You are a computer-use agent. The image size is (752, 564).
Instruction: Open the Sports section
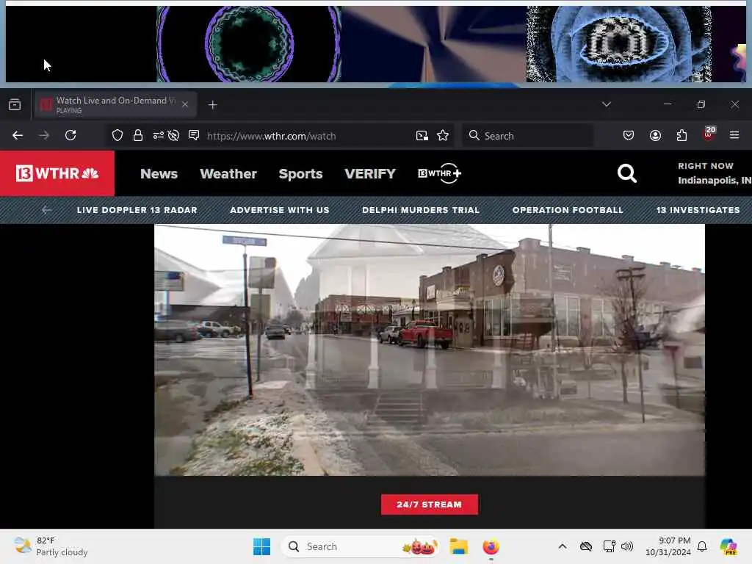(300, 173)
